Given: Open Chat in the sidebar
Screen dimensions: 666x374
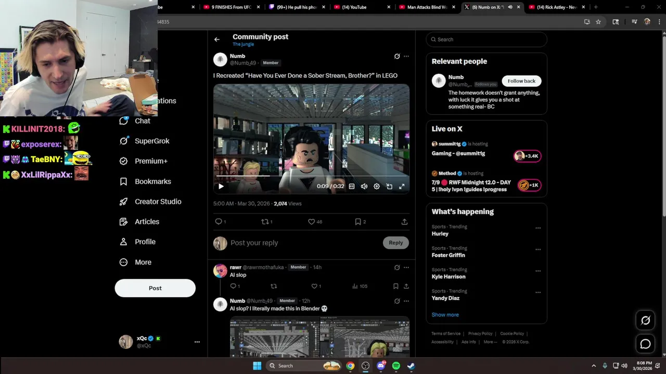Looking at the screenshot, I should (x=135, y=121).
